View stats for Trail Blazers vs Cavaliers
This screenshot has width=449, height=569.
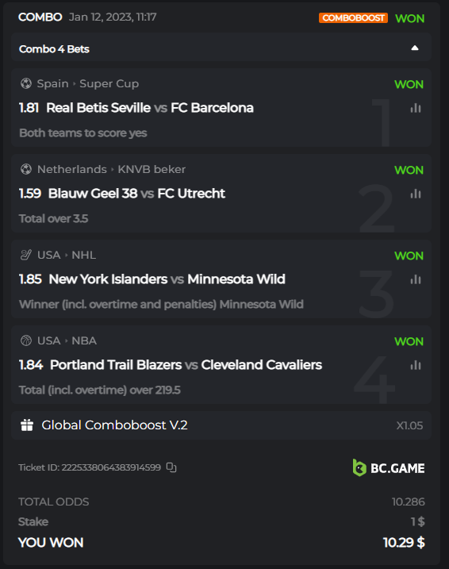click(416, 365)
